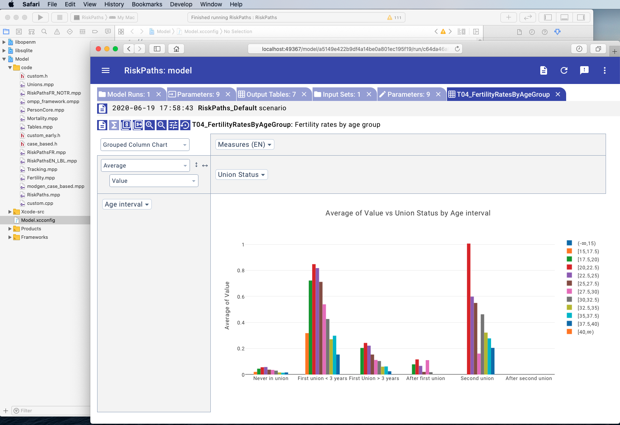Open Xcode find navigator search icon
Image resolution: width=620 pixels, height=425 pixels.
click(44, 31)
